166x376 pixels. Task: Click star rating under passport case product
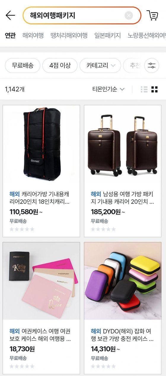coord(22,367)
